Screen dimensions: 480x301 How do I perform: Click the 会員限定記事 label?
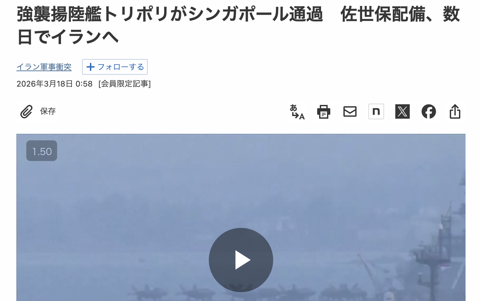[x=124, y=84]
